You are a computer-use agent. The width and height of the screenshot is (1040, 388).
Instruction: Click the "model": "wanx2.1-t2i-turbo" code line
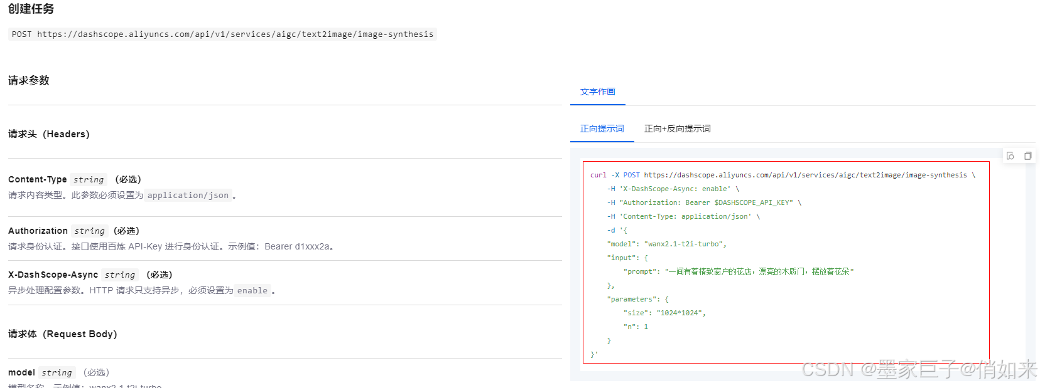(667, 244)
